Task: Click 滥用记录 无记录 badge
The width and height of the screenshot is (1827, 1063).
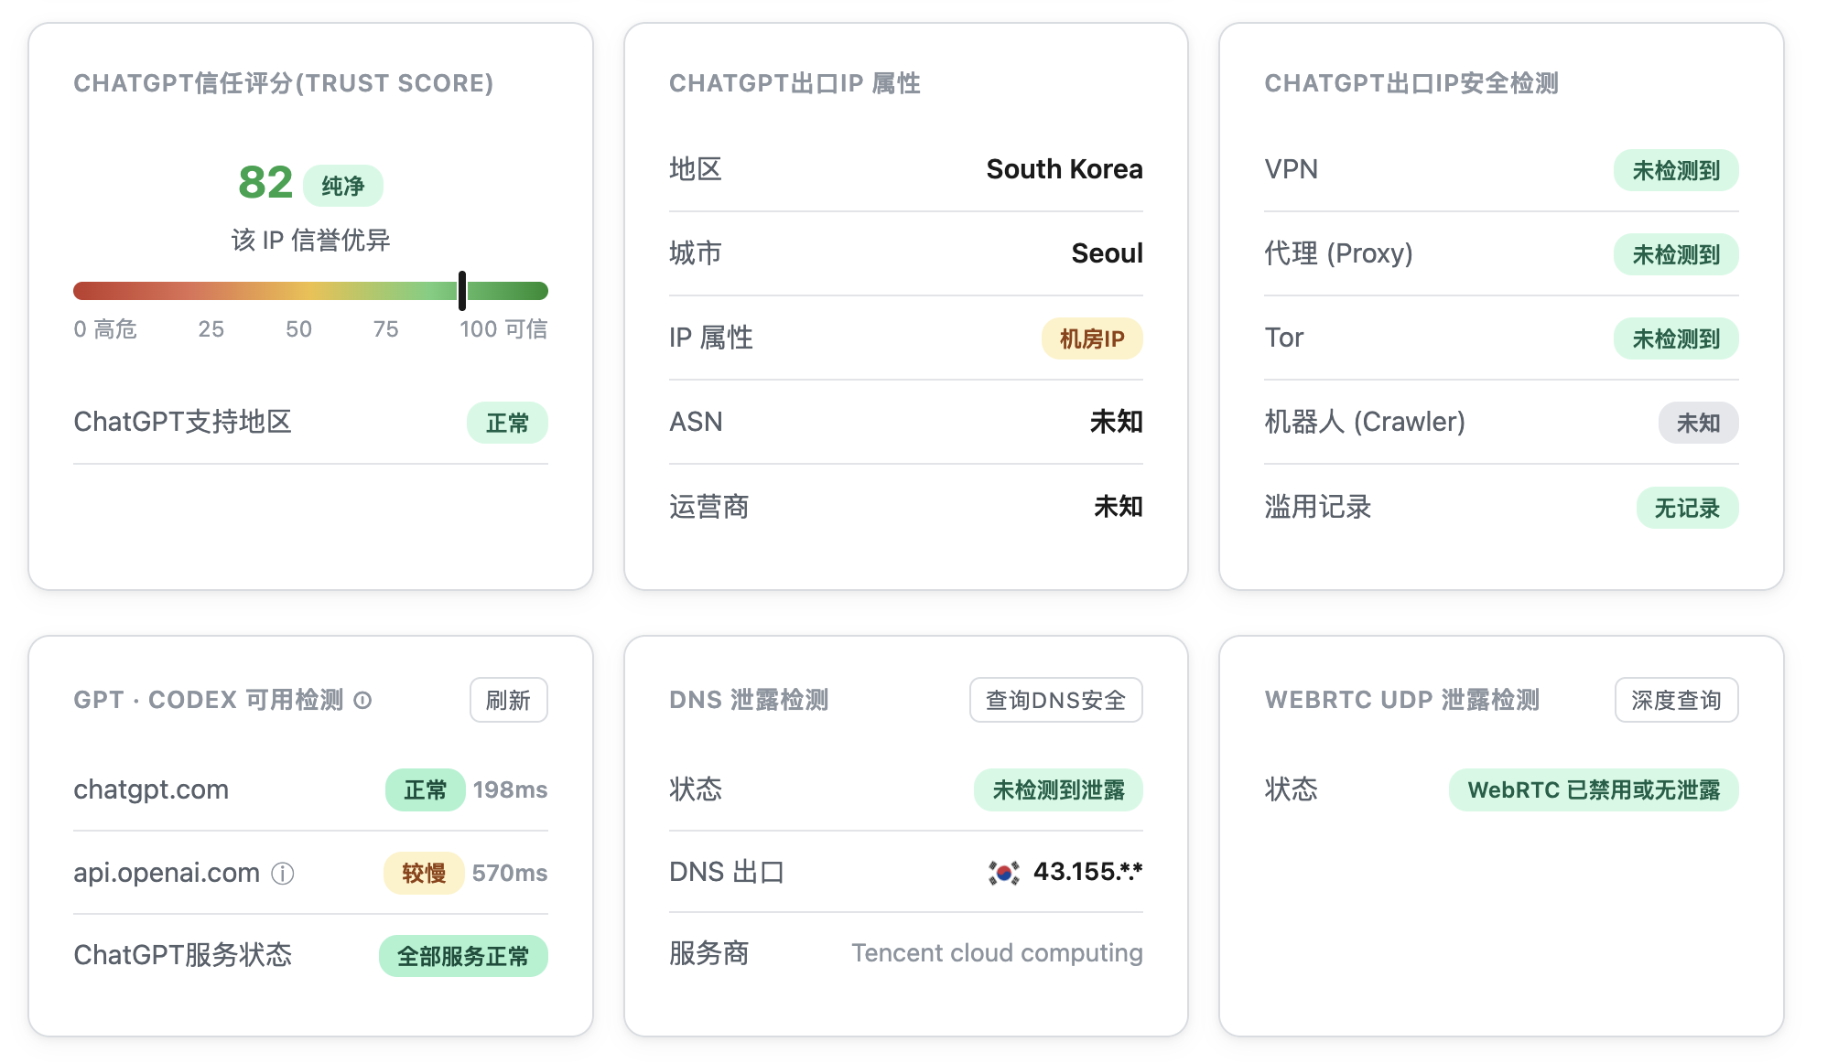Action: point(1687,508)
